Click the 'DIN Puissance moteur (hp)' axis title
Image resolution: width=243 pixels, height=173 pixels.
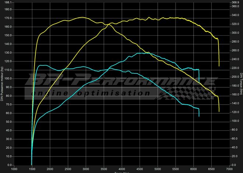3,84
